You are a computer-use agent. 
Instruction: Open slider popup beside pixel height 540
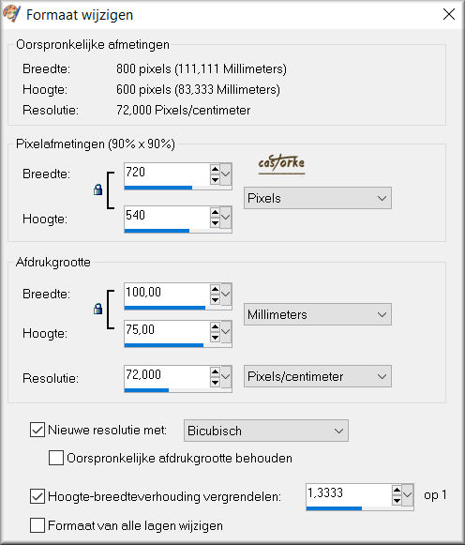[226, 218]
